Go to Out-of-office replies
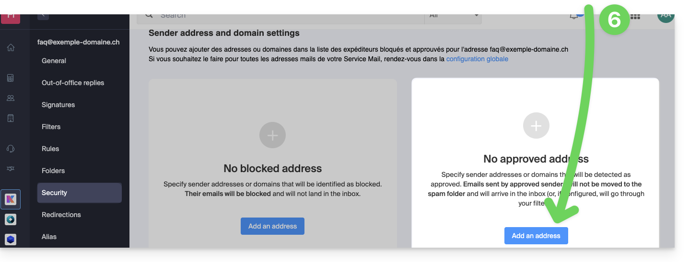This screenshot has width=689, height=262. tap(73, 83)
